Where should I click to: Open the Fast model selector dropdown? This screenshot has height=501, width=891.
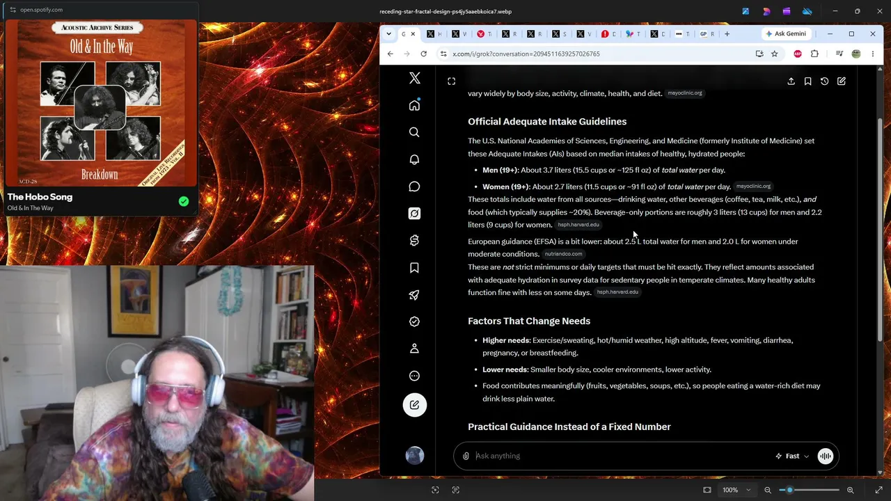coord(792,456)
